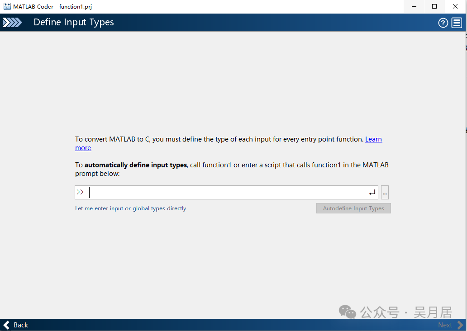Open the help question mark icon
This screenshot has height=331, width=467.
click(x=443, y=23)
